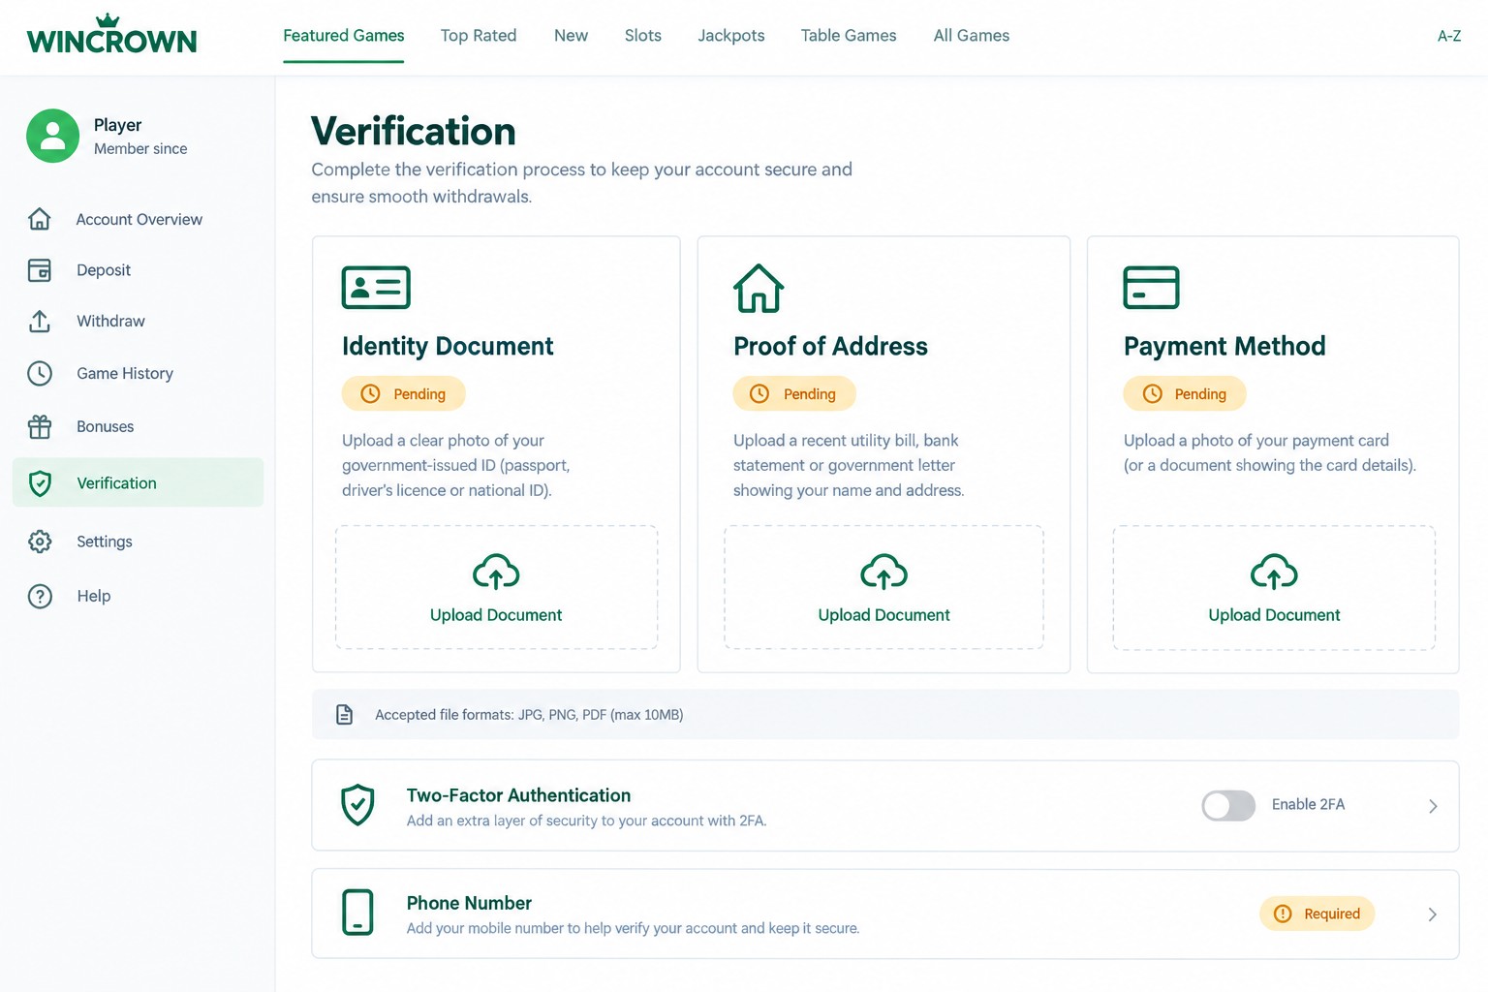Click the Withdraw upload-arrow icon
Image resolution: width=1488 pixels, height=992 pixels.
coord(40,322)
